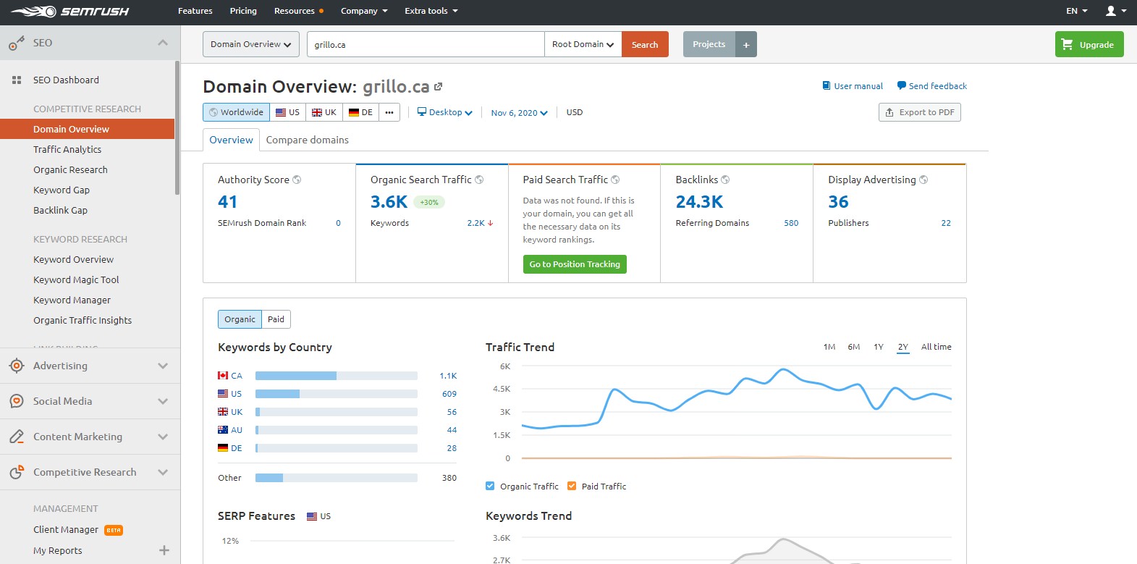
Task: Click the Paid Search Traffic globe icon
Action: [x=615, y=180]
